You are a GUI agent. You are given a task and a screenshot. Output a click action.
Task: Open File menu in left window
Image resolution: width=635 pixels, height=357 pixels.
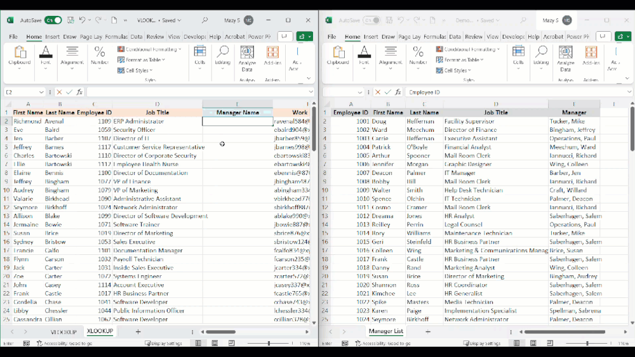pos(13,37)
